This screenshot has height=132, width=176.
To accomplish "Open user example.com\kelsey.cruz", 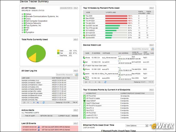I will tap(30, 81).
